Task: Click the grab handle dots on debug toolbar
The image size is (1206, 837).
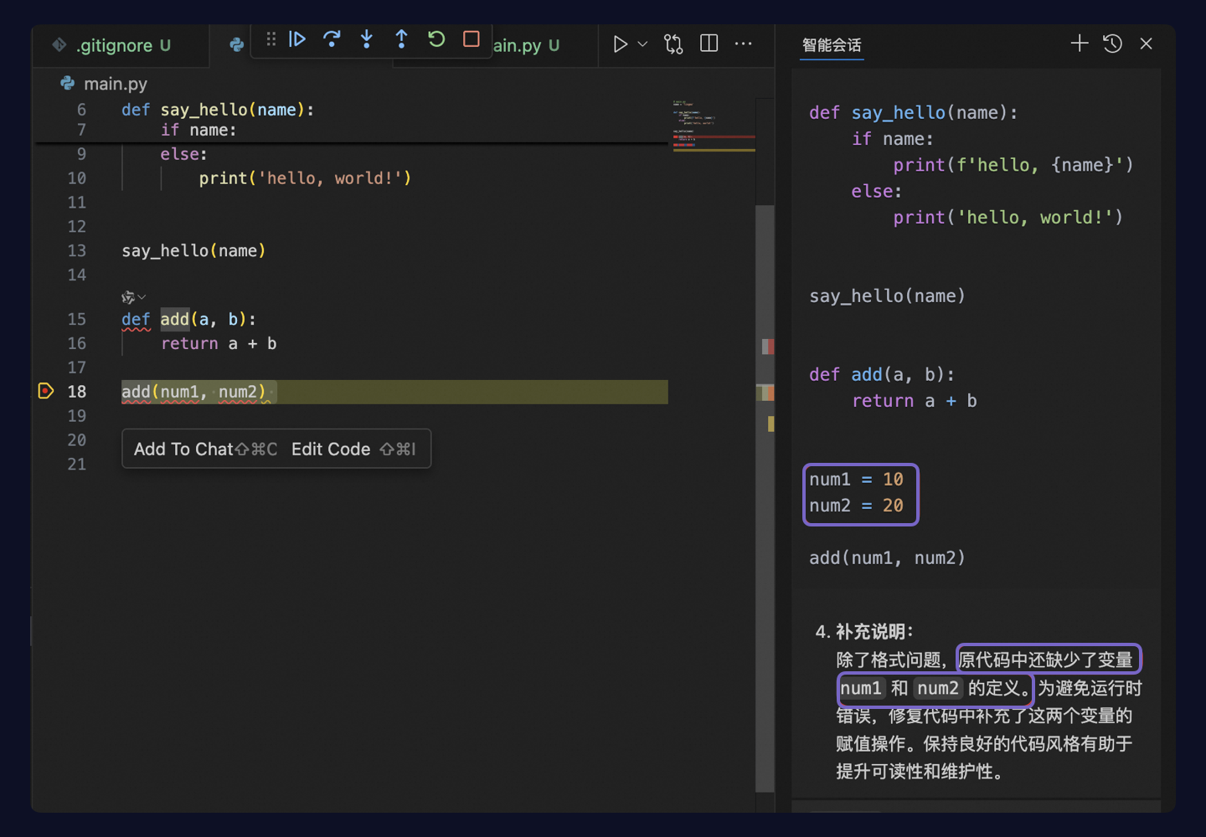Action: (x=270, y=39)
